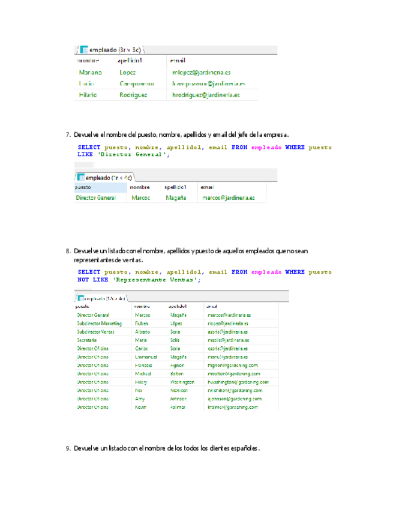Click 'email' header in three-row result table

point(178,61)
